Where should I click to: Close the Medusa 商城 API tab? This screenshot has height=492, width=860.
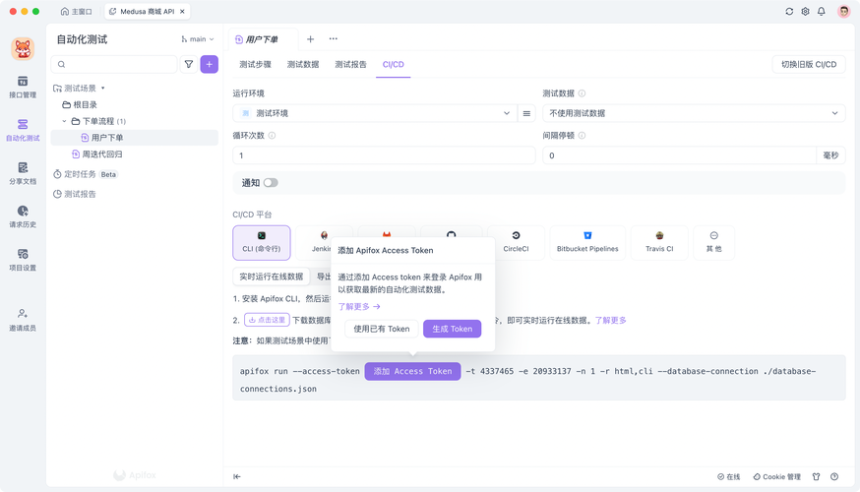point(182,11)
